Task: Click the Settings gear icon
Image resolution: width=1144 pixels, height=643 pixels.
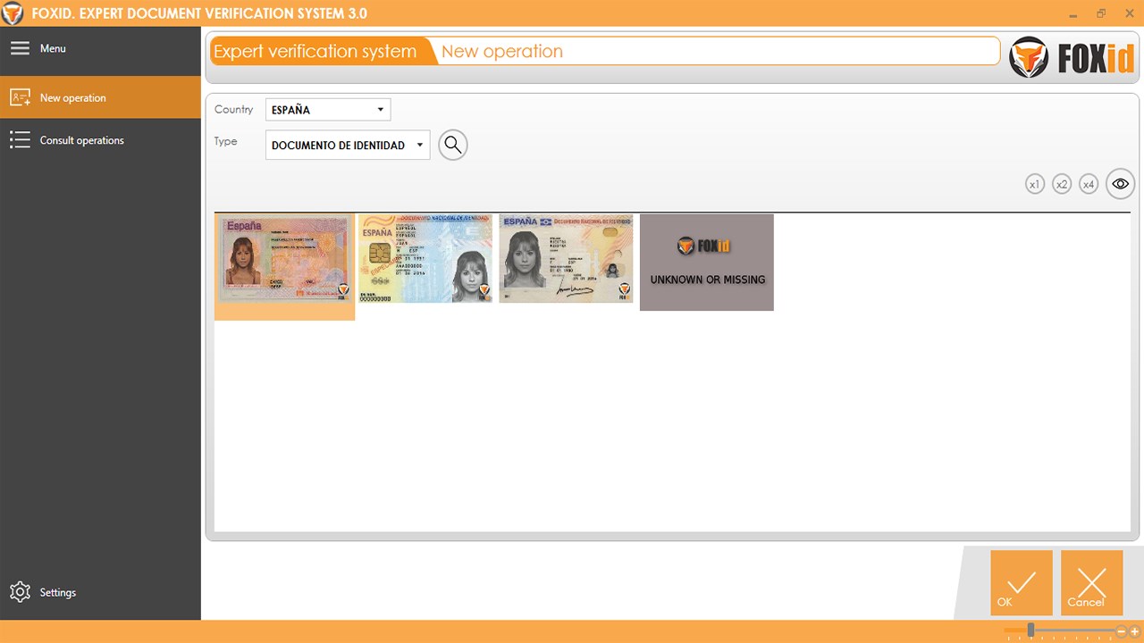Action: [20, 592]
